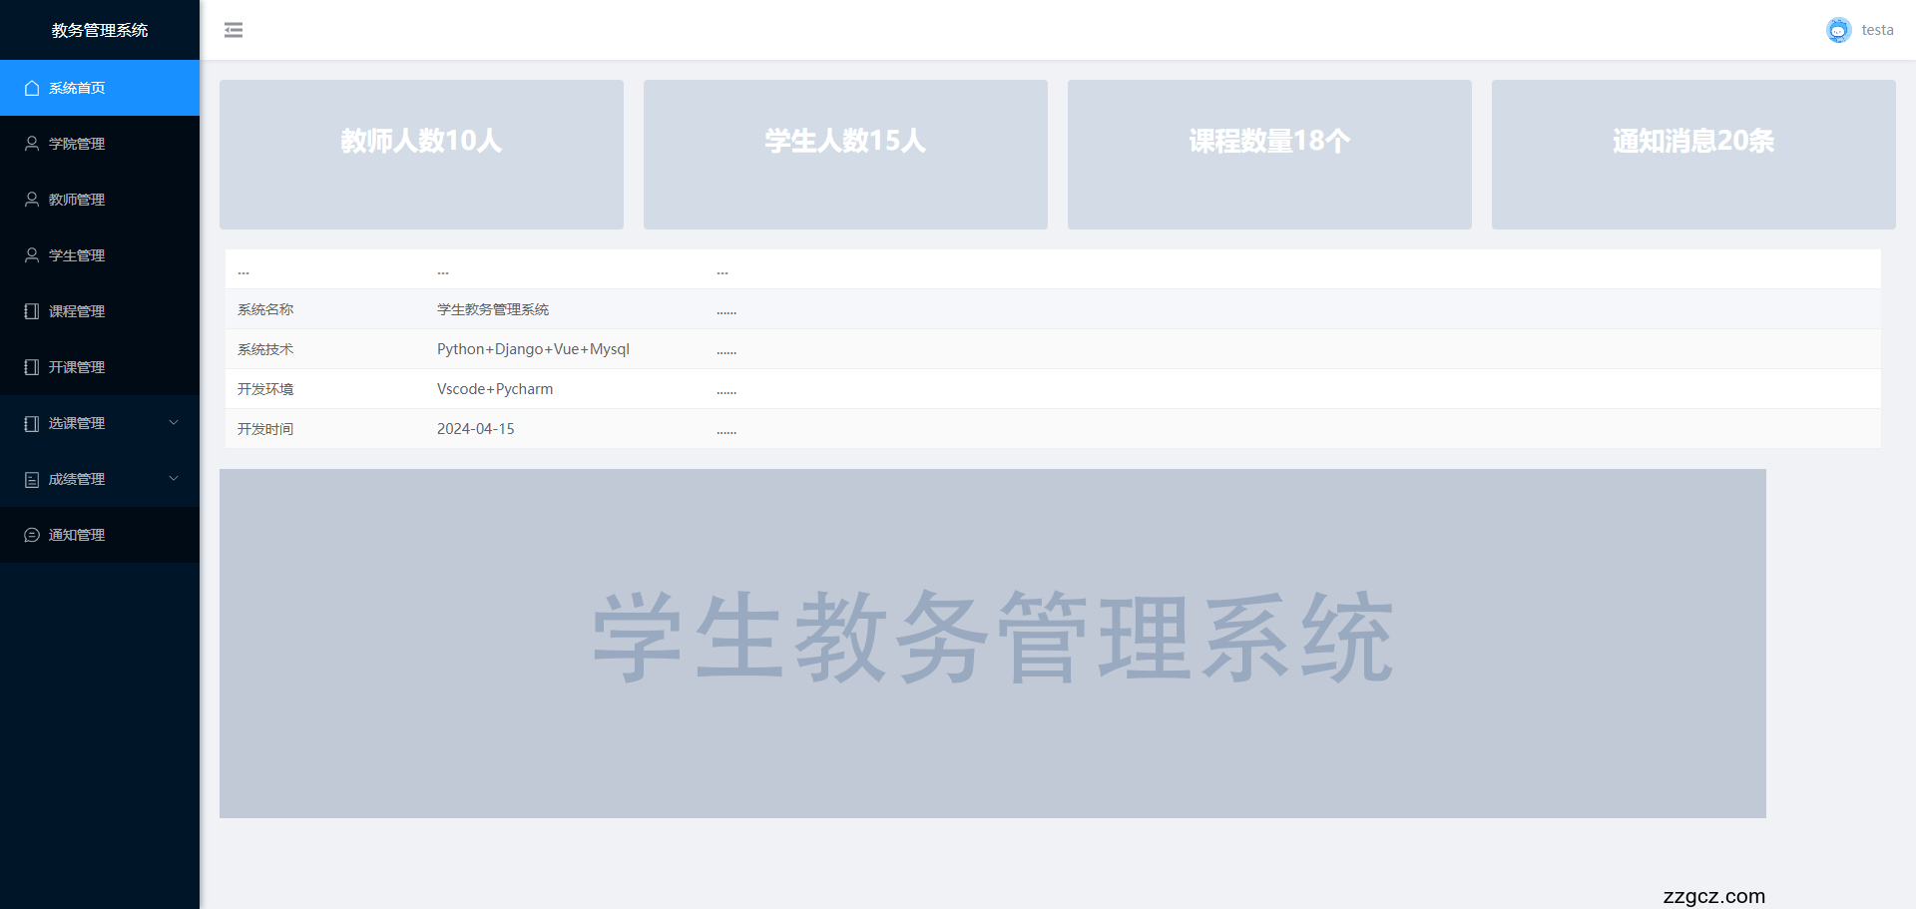Click the person icon beside 教师管理
The width and height of the screenshot is (1916, 909).
[x=32, y=200]
